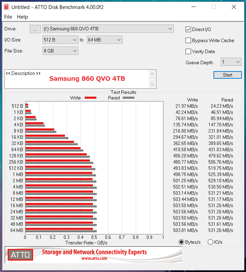Image resolution: width=246 pixels, height=272 pixels.
Task: Click the 480.77 MB/s write result
Action: click(x=186, y=162)
